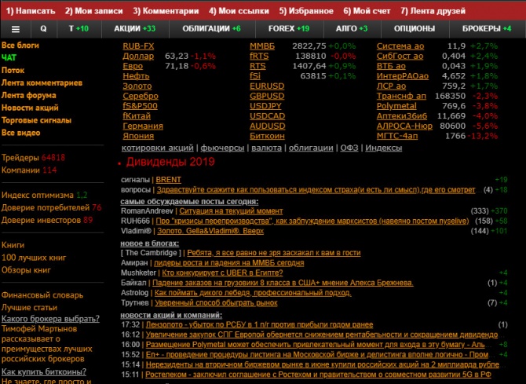Click 'ОФЗ' link below quotes
Screen dimensions: 526x384
[x=349, y=148]
